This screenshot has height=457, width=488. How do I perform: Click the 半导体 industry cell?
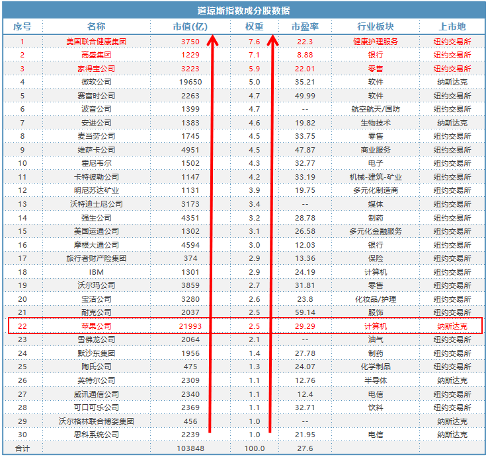(376, 380)
